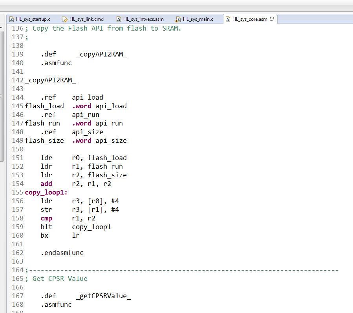Click 'str r3, [r1], #4' on line 157
Viewport: 353px width, 313px height.
80,210
